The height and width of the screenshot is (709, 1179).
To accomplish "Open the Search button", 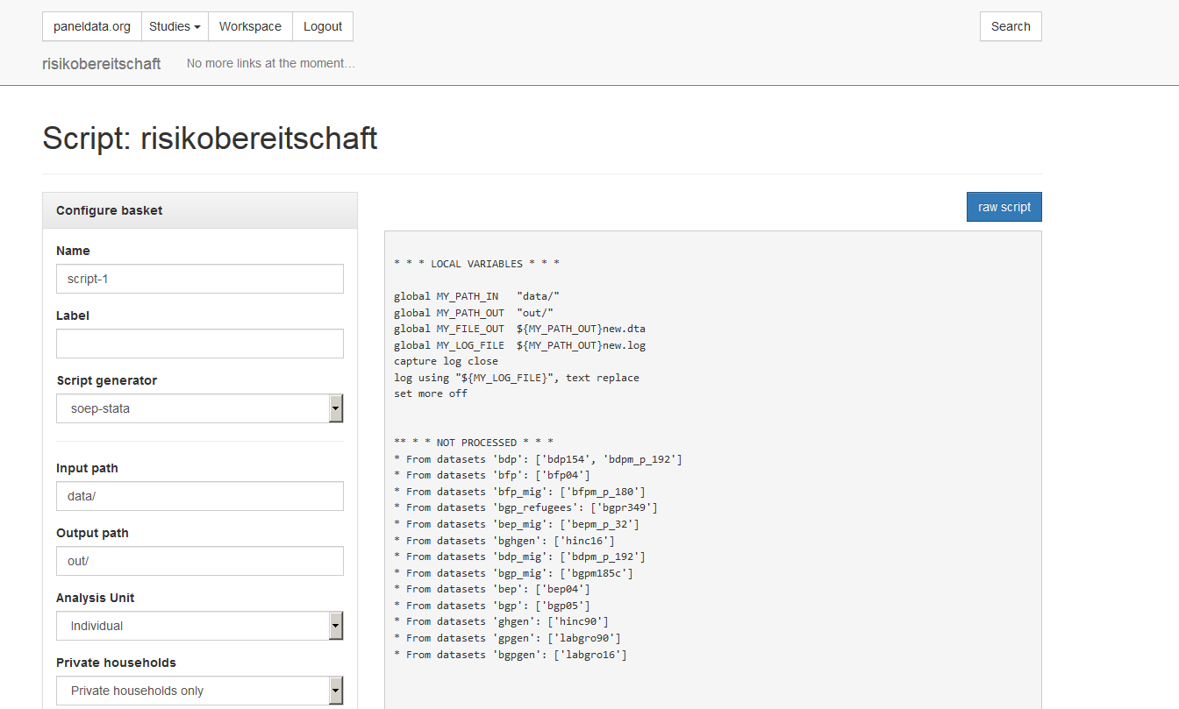I will click(1011, 26).
